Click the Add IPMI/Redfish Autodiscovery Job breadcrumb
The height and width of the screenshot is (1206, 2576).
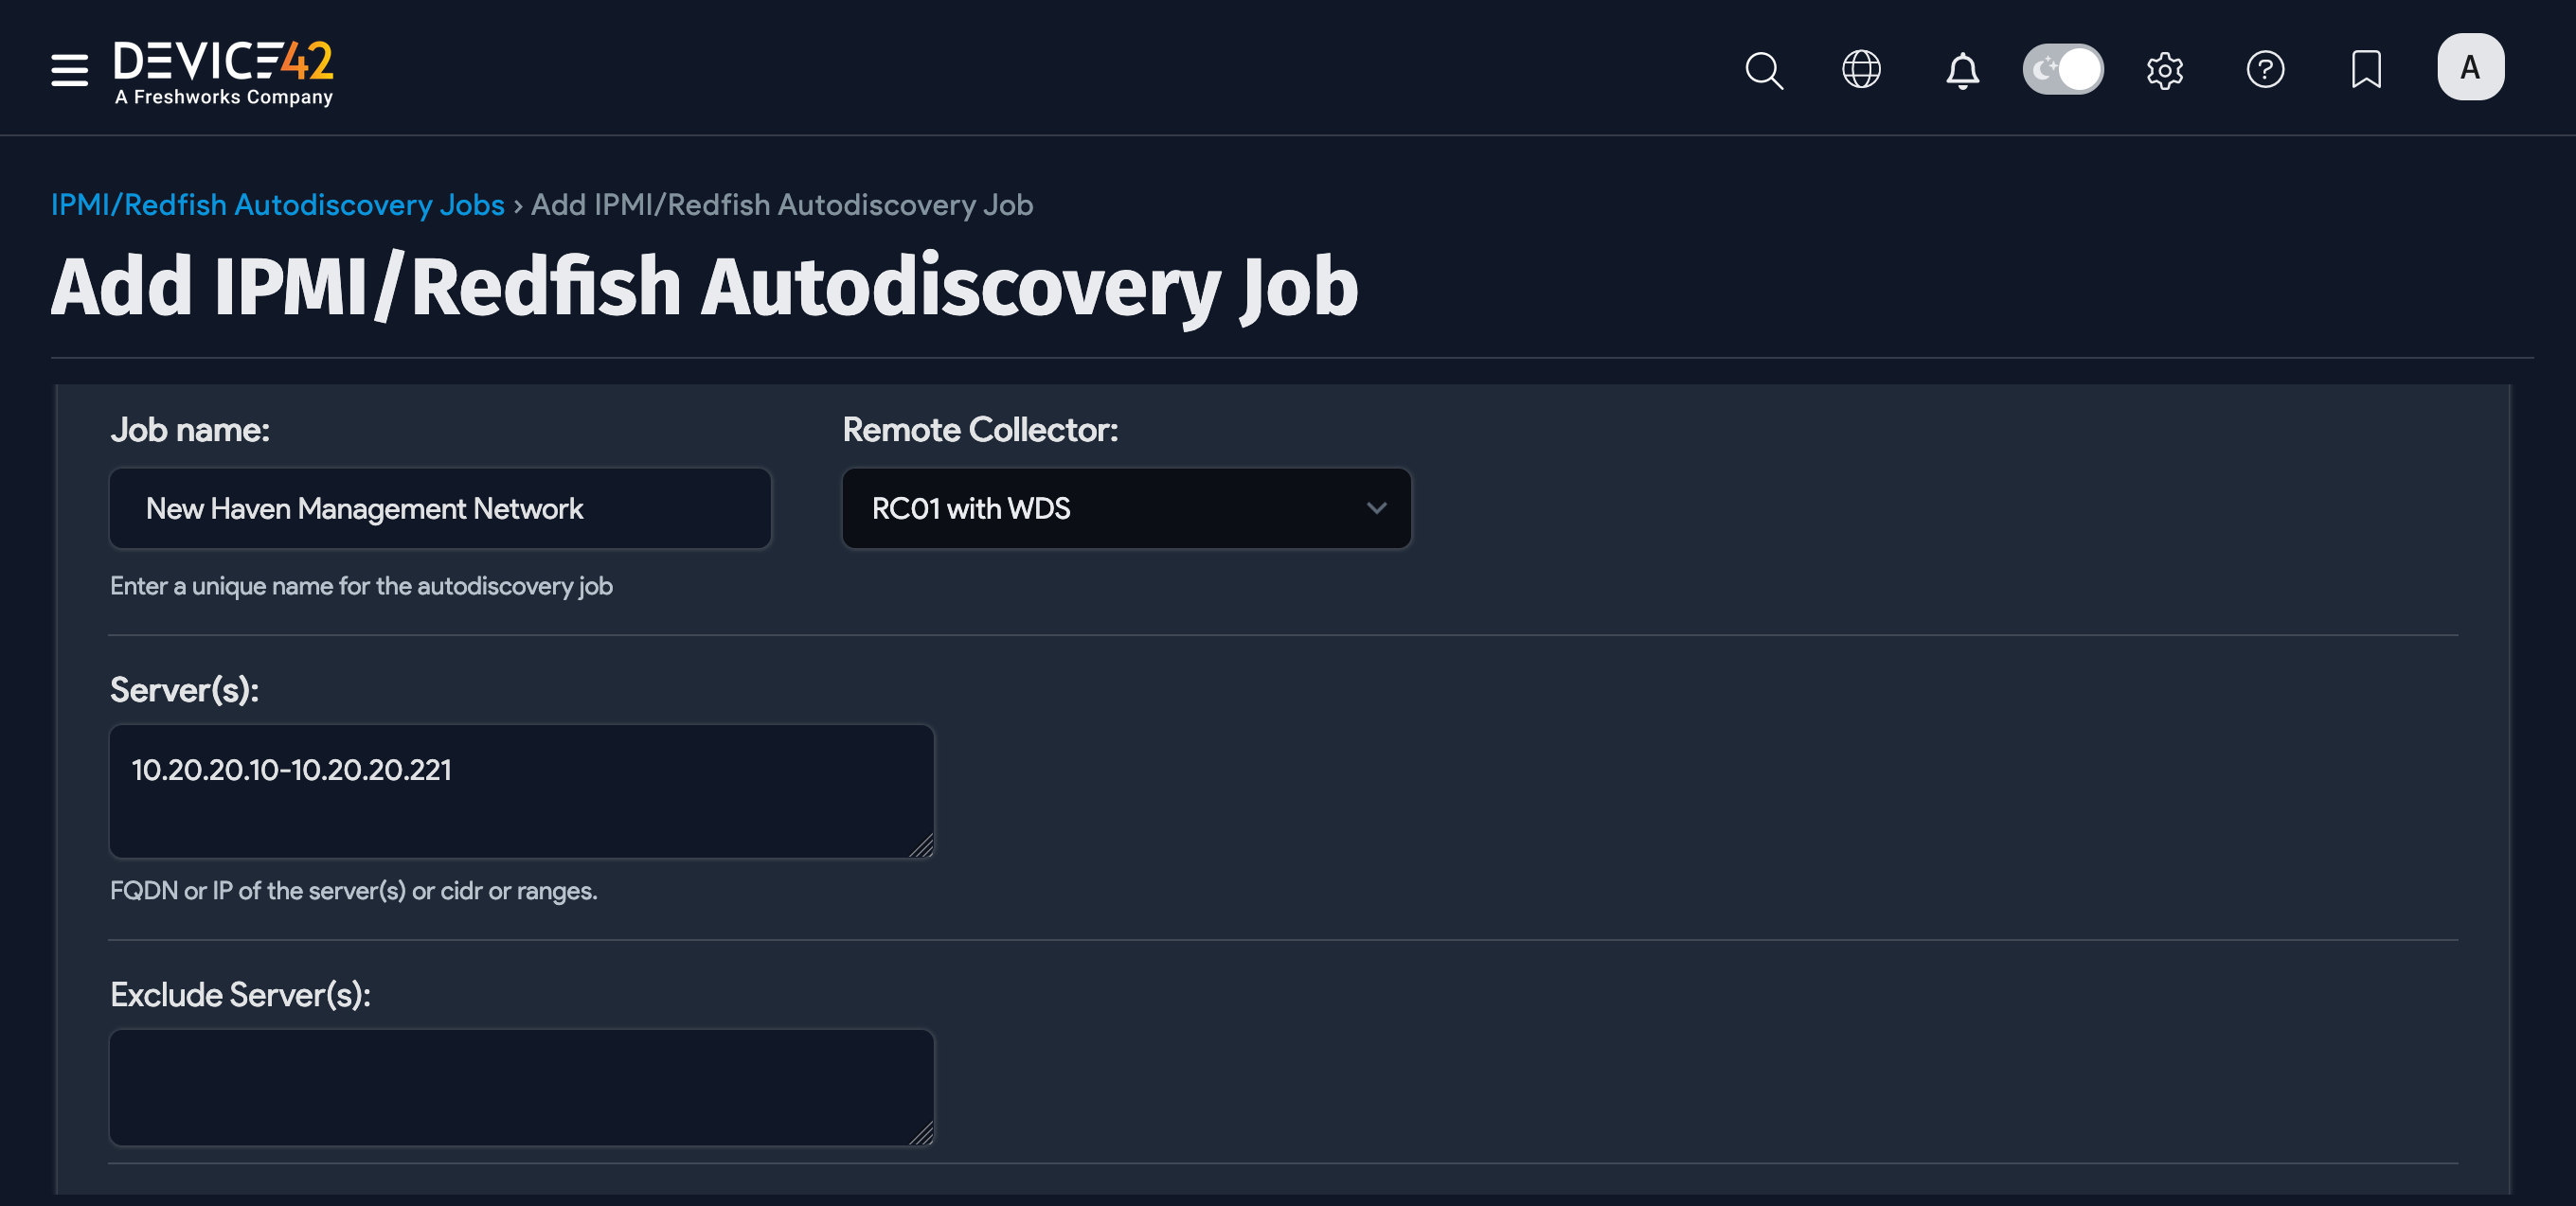(x=781, y=204)
